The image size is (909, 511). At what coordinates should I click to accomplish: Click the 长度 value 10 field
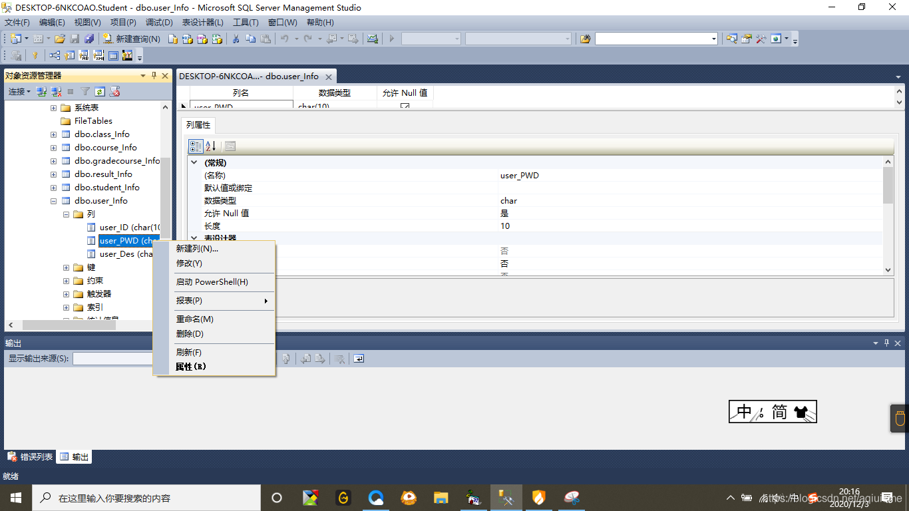coord(690,226)
